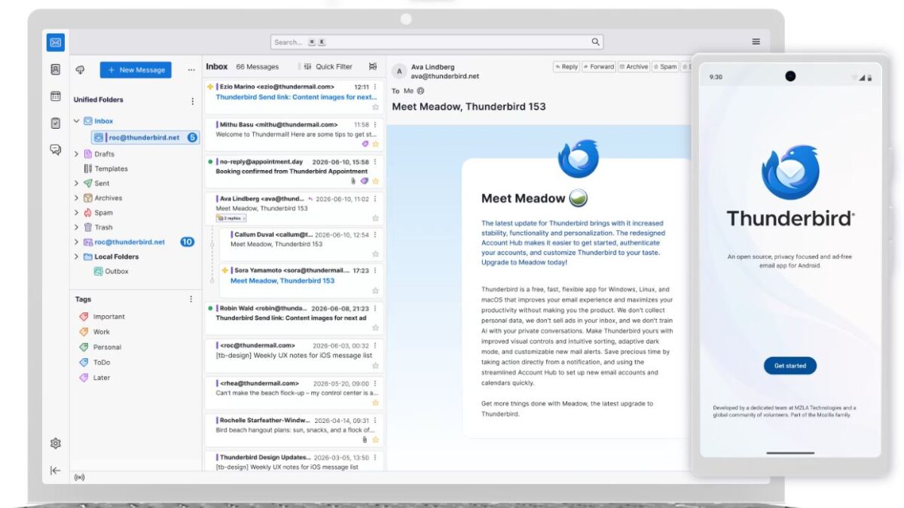
Task: Open the Calendar space icon
Action: tap(55, 96)
